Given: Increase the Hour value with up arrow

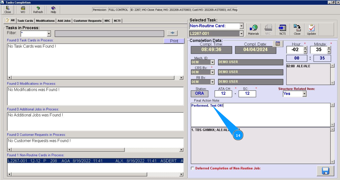Looking at the screenshot, I should tap(305, 48).
